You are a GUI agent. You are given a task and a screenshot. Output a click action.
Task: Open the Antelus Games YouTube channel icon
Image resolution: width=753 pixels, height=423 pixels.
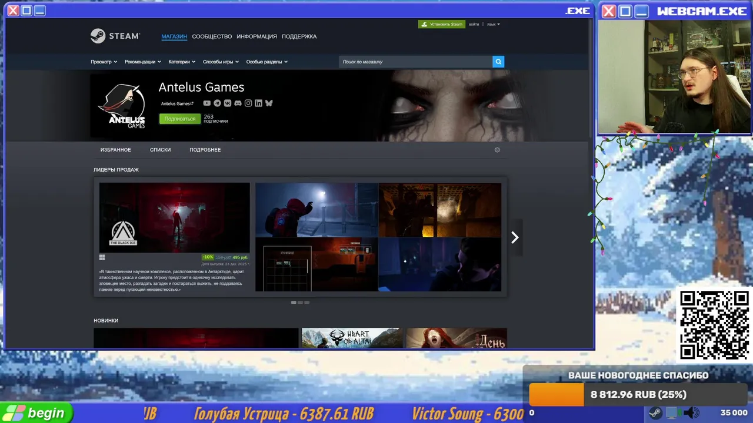[x=206, y=103]
